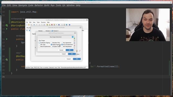Click Generate Secret Key toolbar icon
173x97 pixels.
50,25
